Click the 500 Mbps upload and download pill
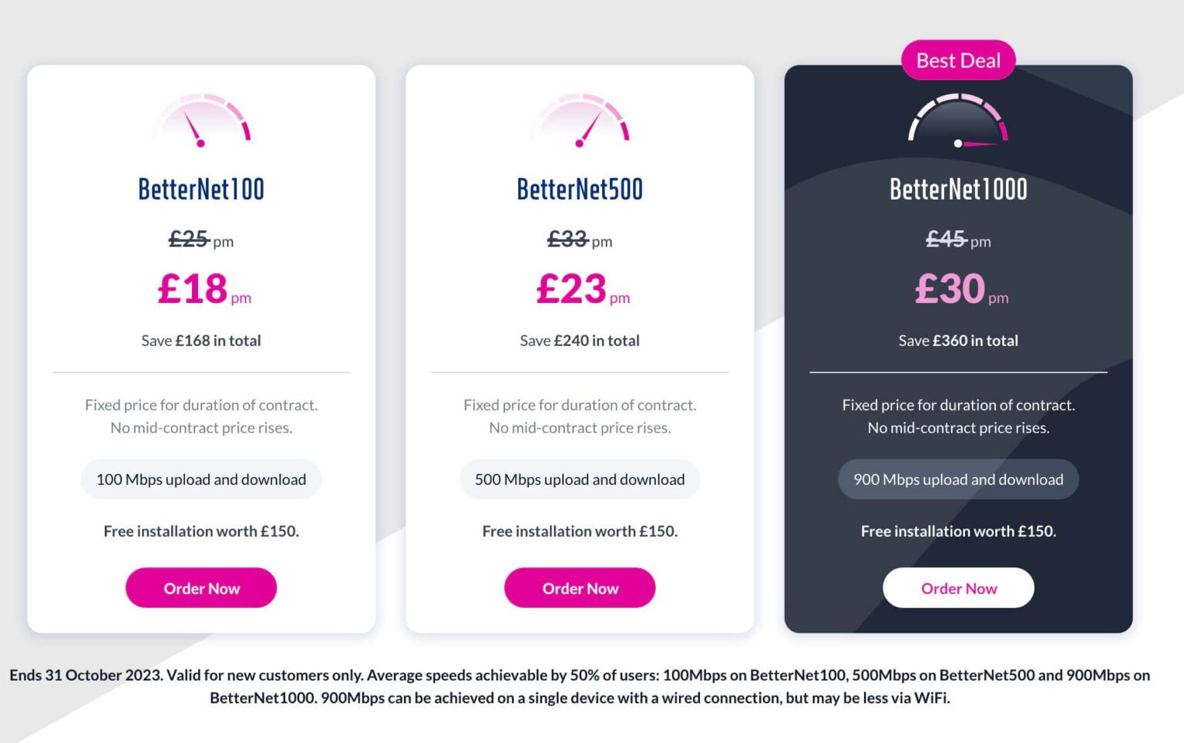 [x=580, y=479]
